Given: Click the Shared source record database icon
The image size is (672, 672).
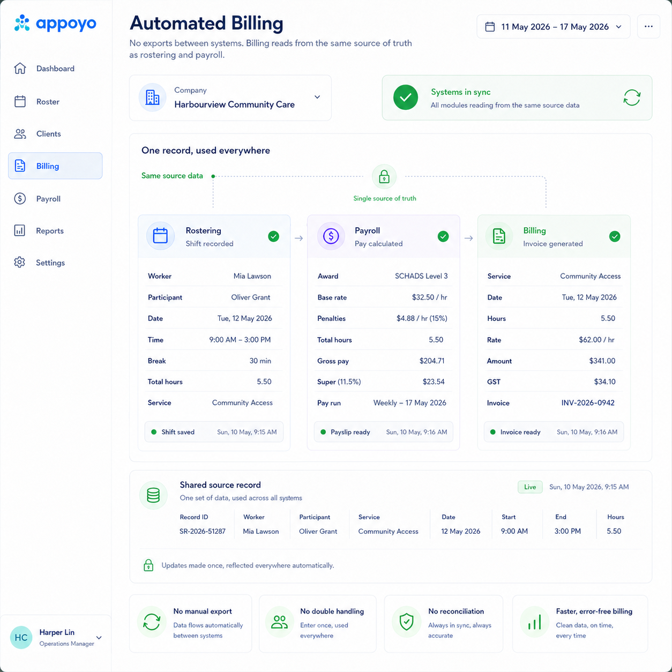Looking at the screenshot, I should (153, 495).
